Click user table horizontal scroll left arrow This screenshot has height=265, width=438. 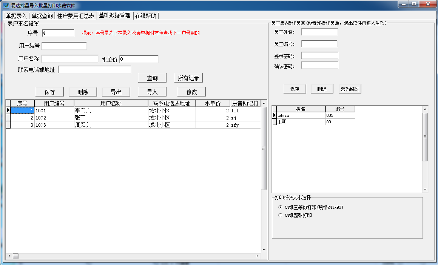coord(9,256)
